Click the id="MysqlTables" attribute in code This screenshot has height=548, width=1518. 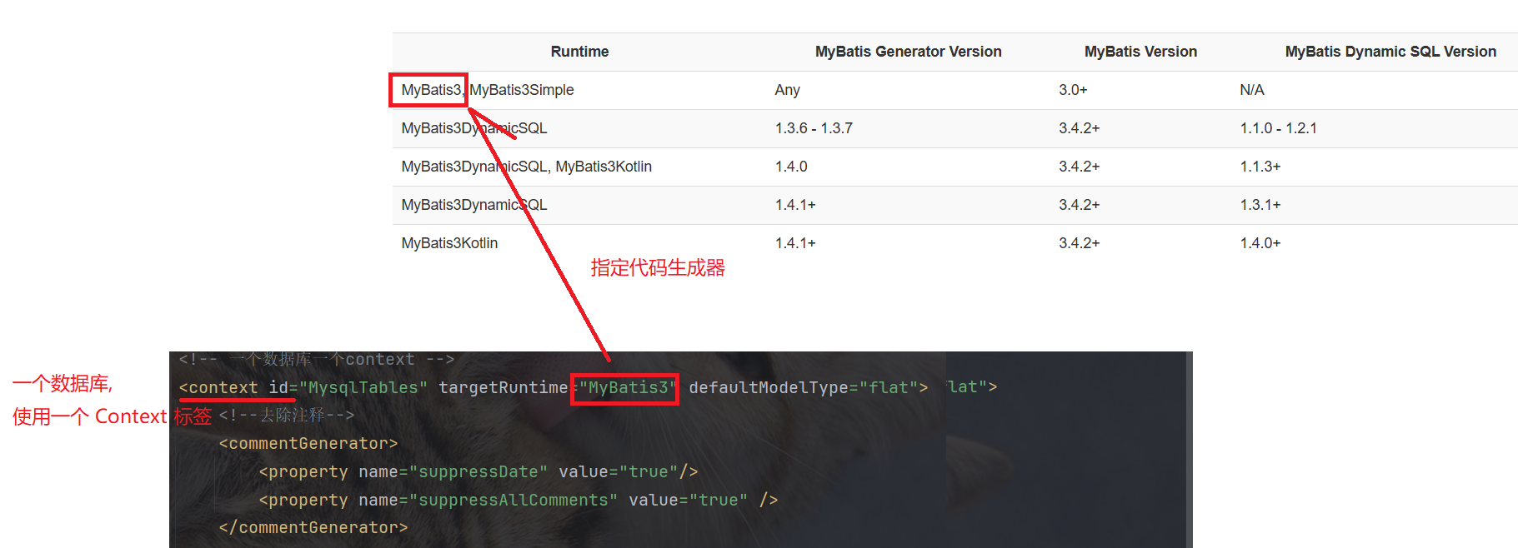pos(348,387)
